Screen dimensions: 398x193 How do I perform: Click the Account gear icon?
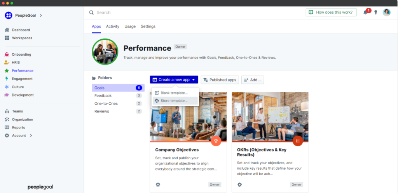7,136
